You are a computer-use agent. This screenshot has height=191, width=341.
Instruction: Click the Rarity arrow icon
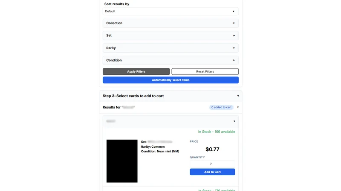(234, 48)
